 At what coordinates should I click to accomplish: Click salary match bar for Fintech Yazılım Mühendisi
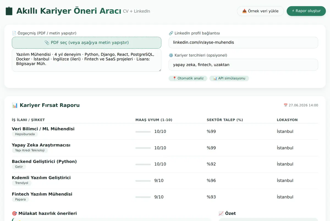click(143, 197)
